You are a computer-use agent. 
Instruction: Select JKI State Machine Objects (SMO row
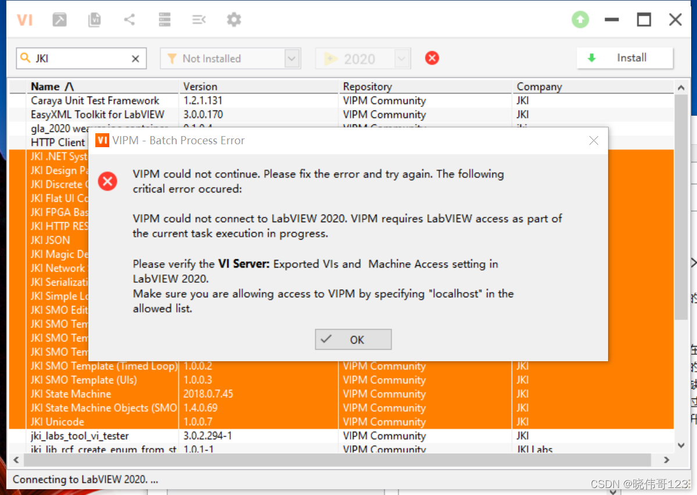click(x=341, y=408)
